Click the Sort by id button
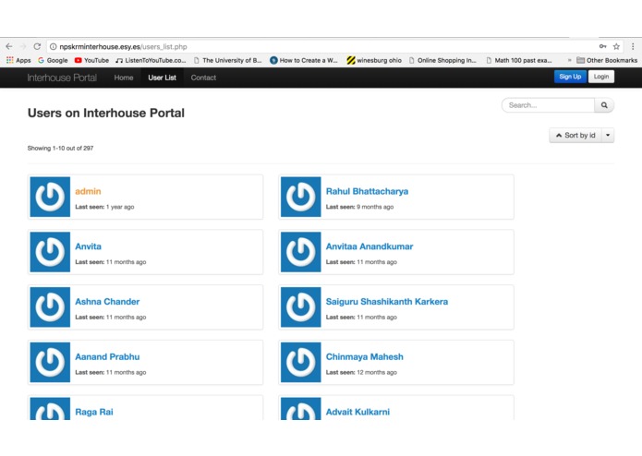Screen dimensions: 642x456 point(575,136)
